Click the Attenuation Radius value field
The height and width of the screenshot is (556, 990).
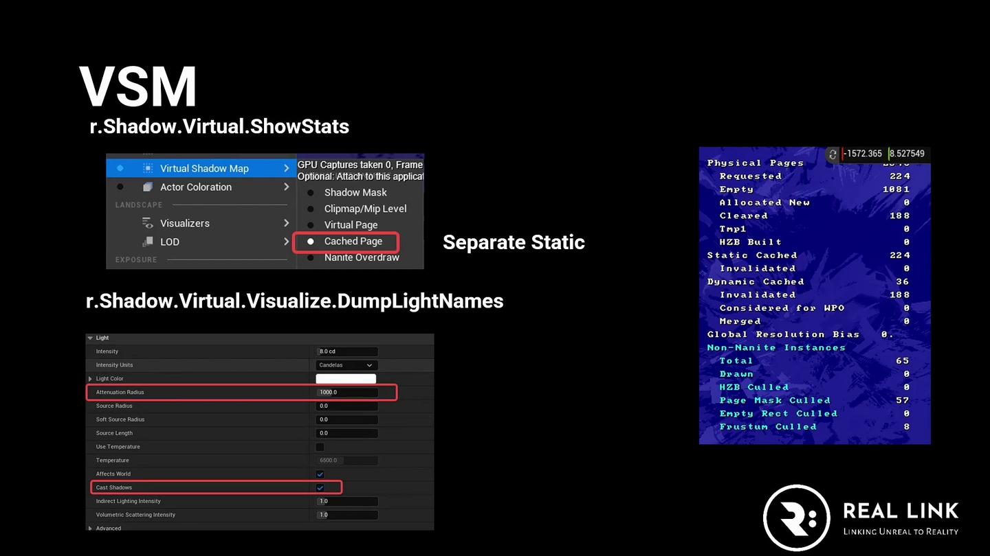[x=346, y=393]
